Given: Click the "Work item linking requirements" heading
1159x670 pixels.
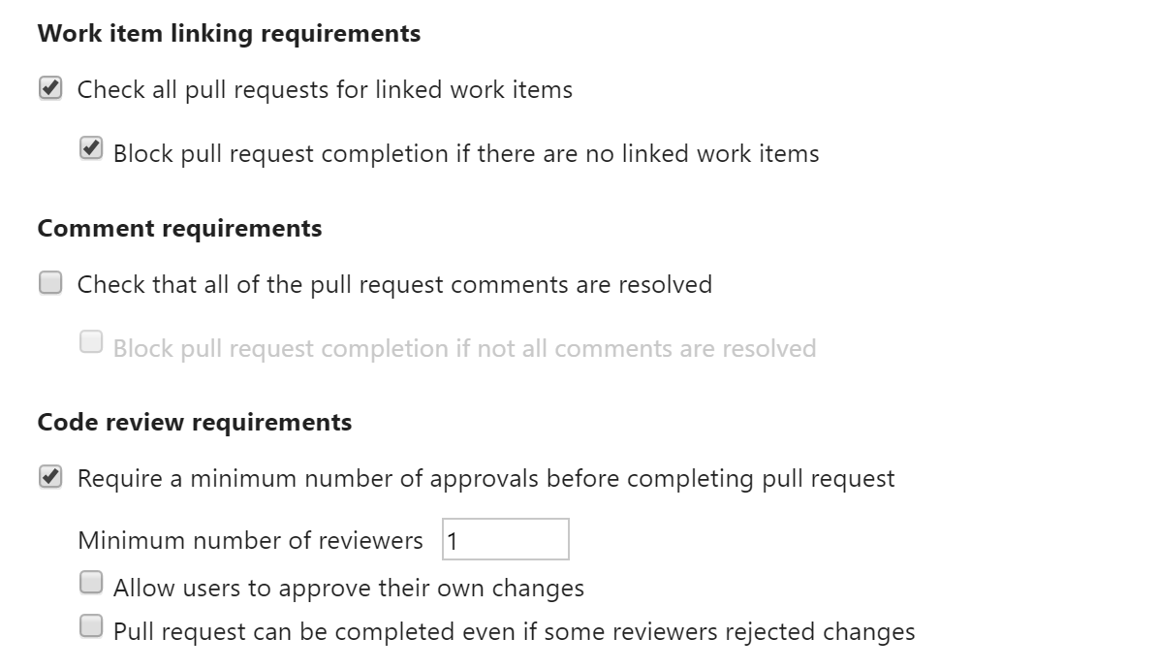Looking at the screenshot, I should point(228,33).
